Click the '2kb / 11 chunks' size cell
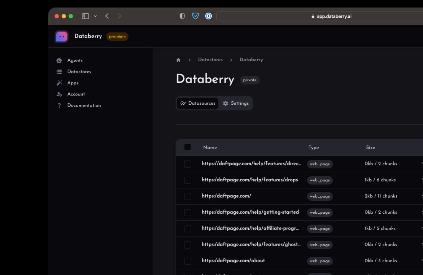The image size is (423, 275). [381, 196]
